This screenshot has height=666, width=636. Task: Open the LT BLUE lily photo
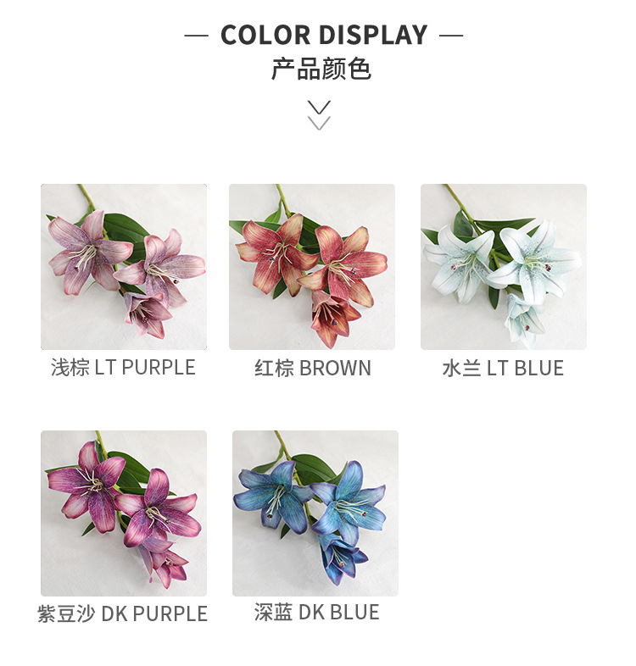504,267
